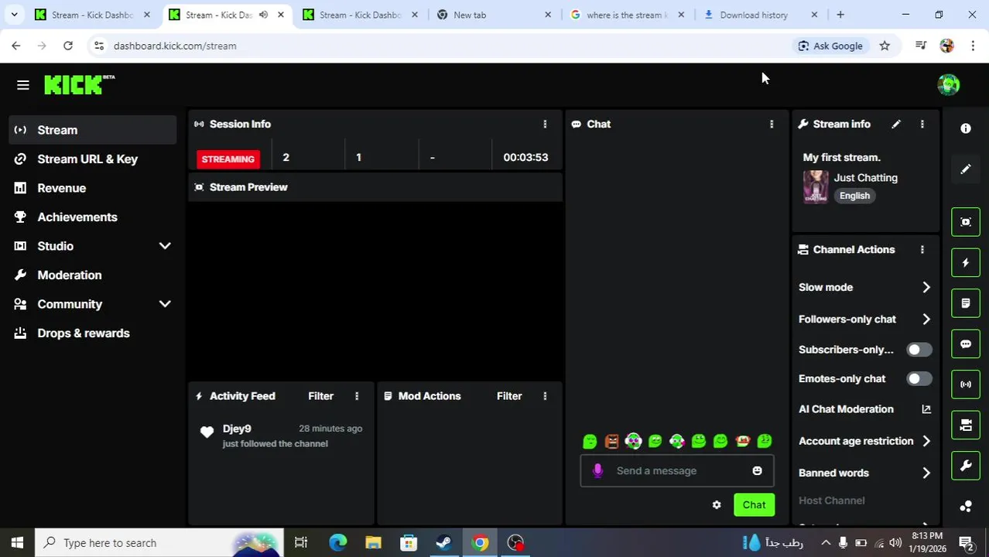
Task: Enable Emotes-only chat toggle
Action: point(919,378)
